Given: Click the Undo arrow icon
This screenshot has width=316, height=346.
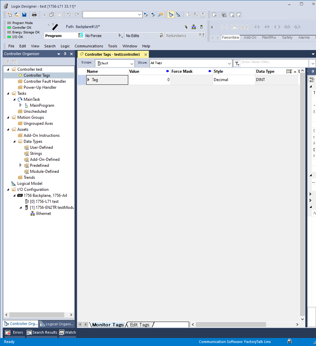Looking at the screenshot, I should click(69, 15).
